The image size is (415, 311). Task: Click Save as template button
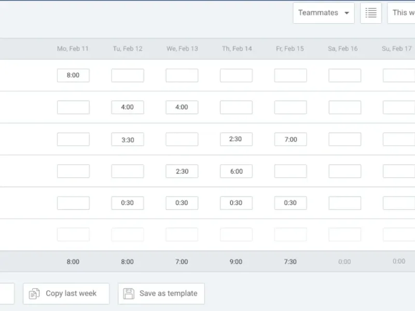[x=161, y=293]
